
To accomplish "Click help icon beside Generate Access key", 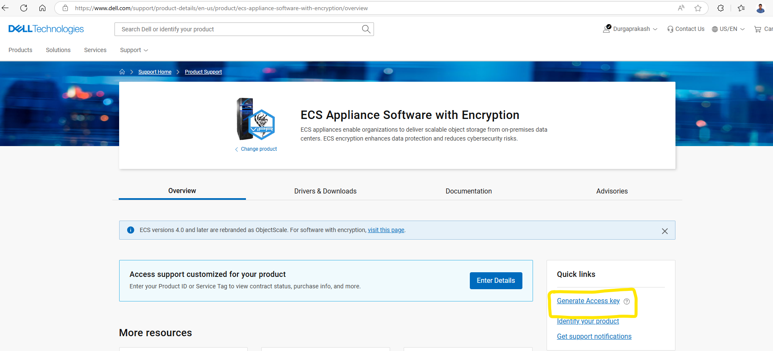I will [627, 301].
